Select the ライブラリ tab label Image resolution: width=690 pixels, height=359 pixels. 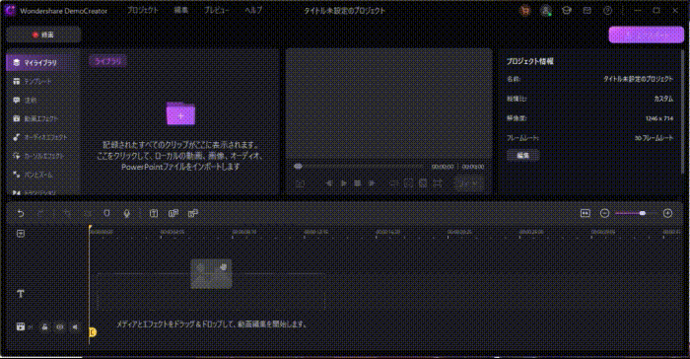pos(108,61)
